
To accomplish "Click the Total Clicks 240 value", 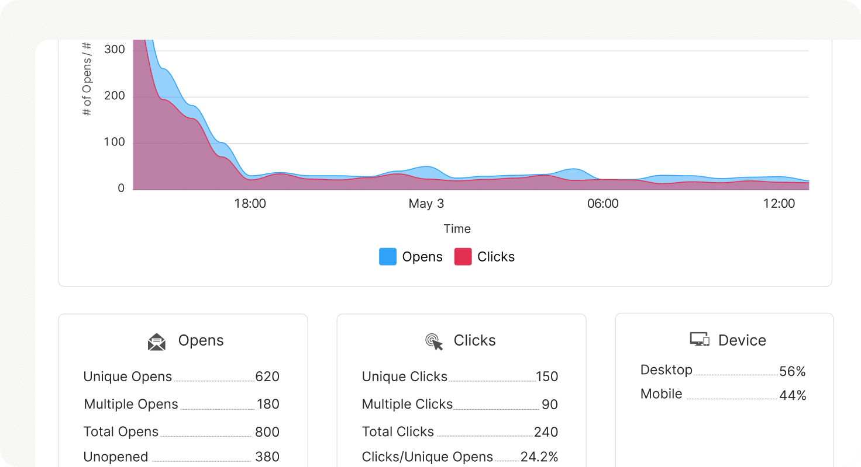I will tap(546, 431).
